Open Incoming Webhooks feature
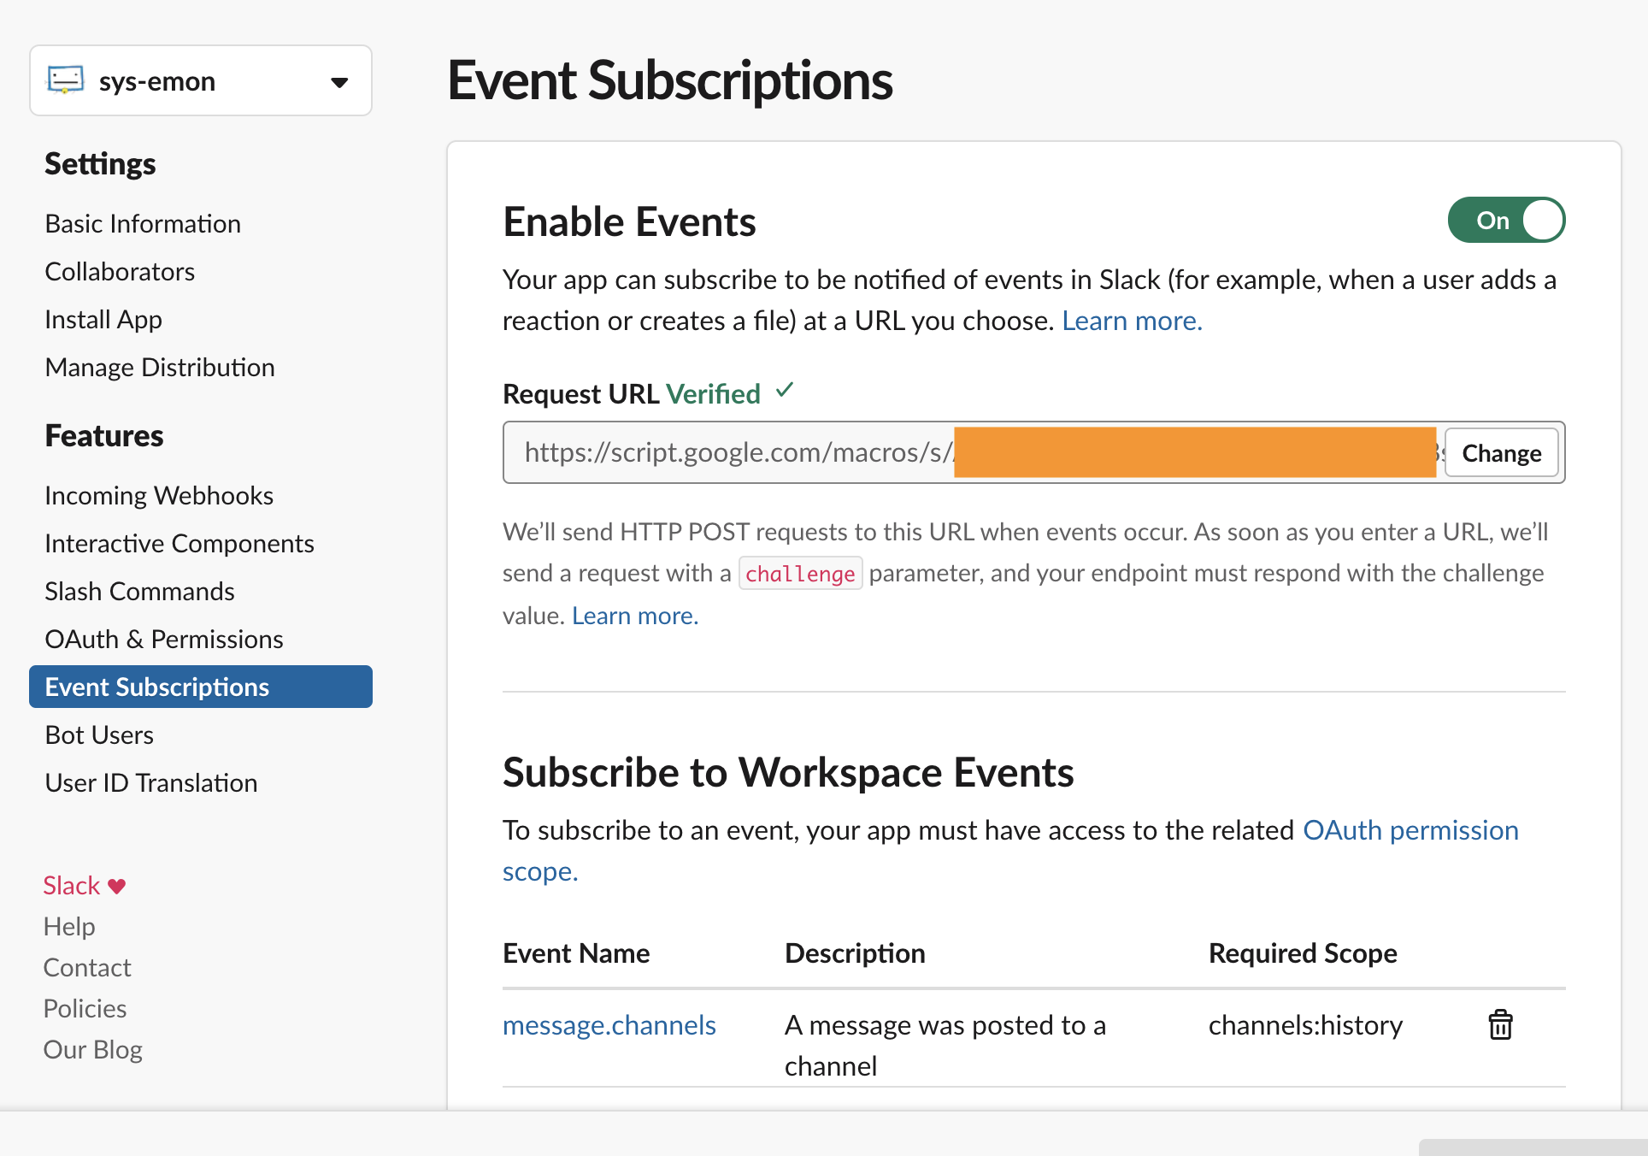Viewport: 1648px width, 1156px height. [159, 496]
